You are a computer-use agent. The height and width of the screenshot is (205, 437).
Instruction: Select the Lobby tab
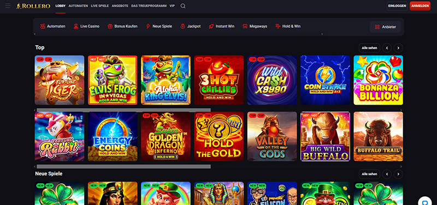[x=61, y=6]
